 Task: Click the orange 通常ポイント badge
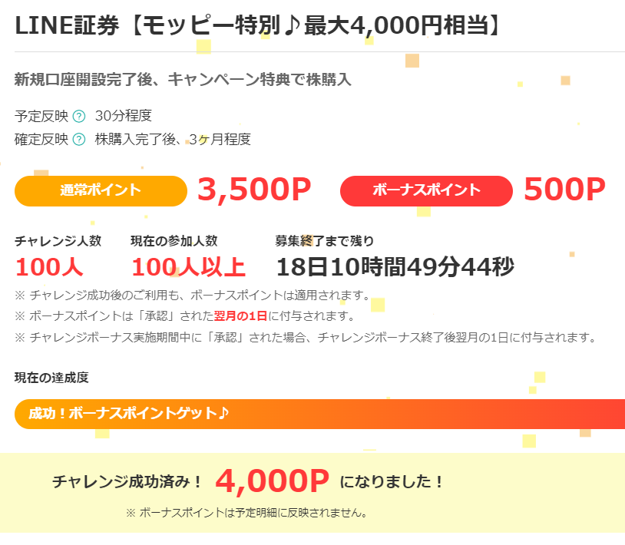click(x=101, y=191)
